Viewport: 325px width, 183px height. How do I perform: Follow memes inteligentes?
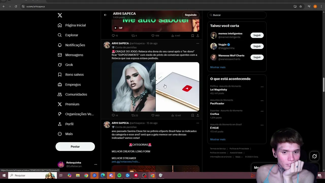257,35
